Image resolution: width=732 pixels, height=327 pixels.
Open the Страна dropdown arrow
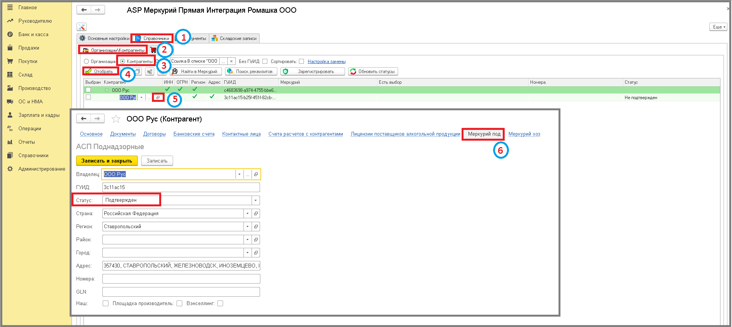coord(248,213)
